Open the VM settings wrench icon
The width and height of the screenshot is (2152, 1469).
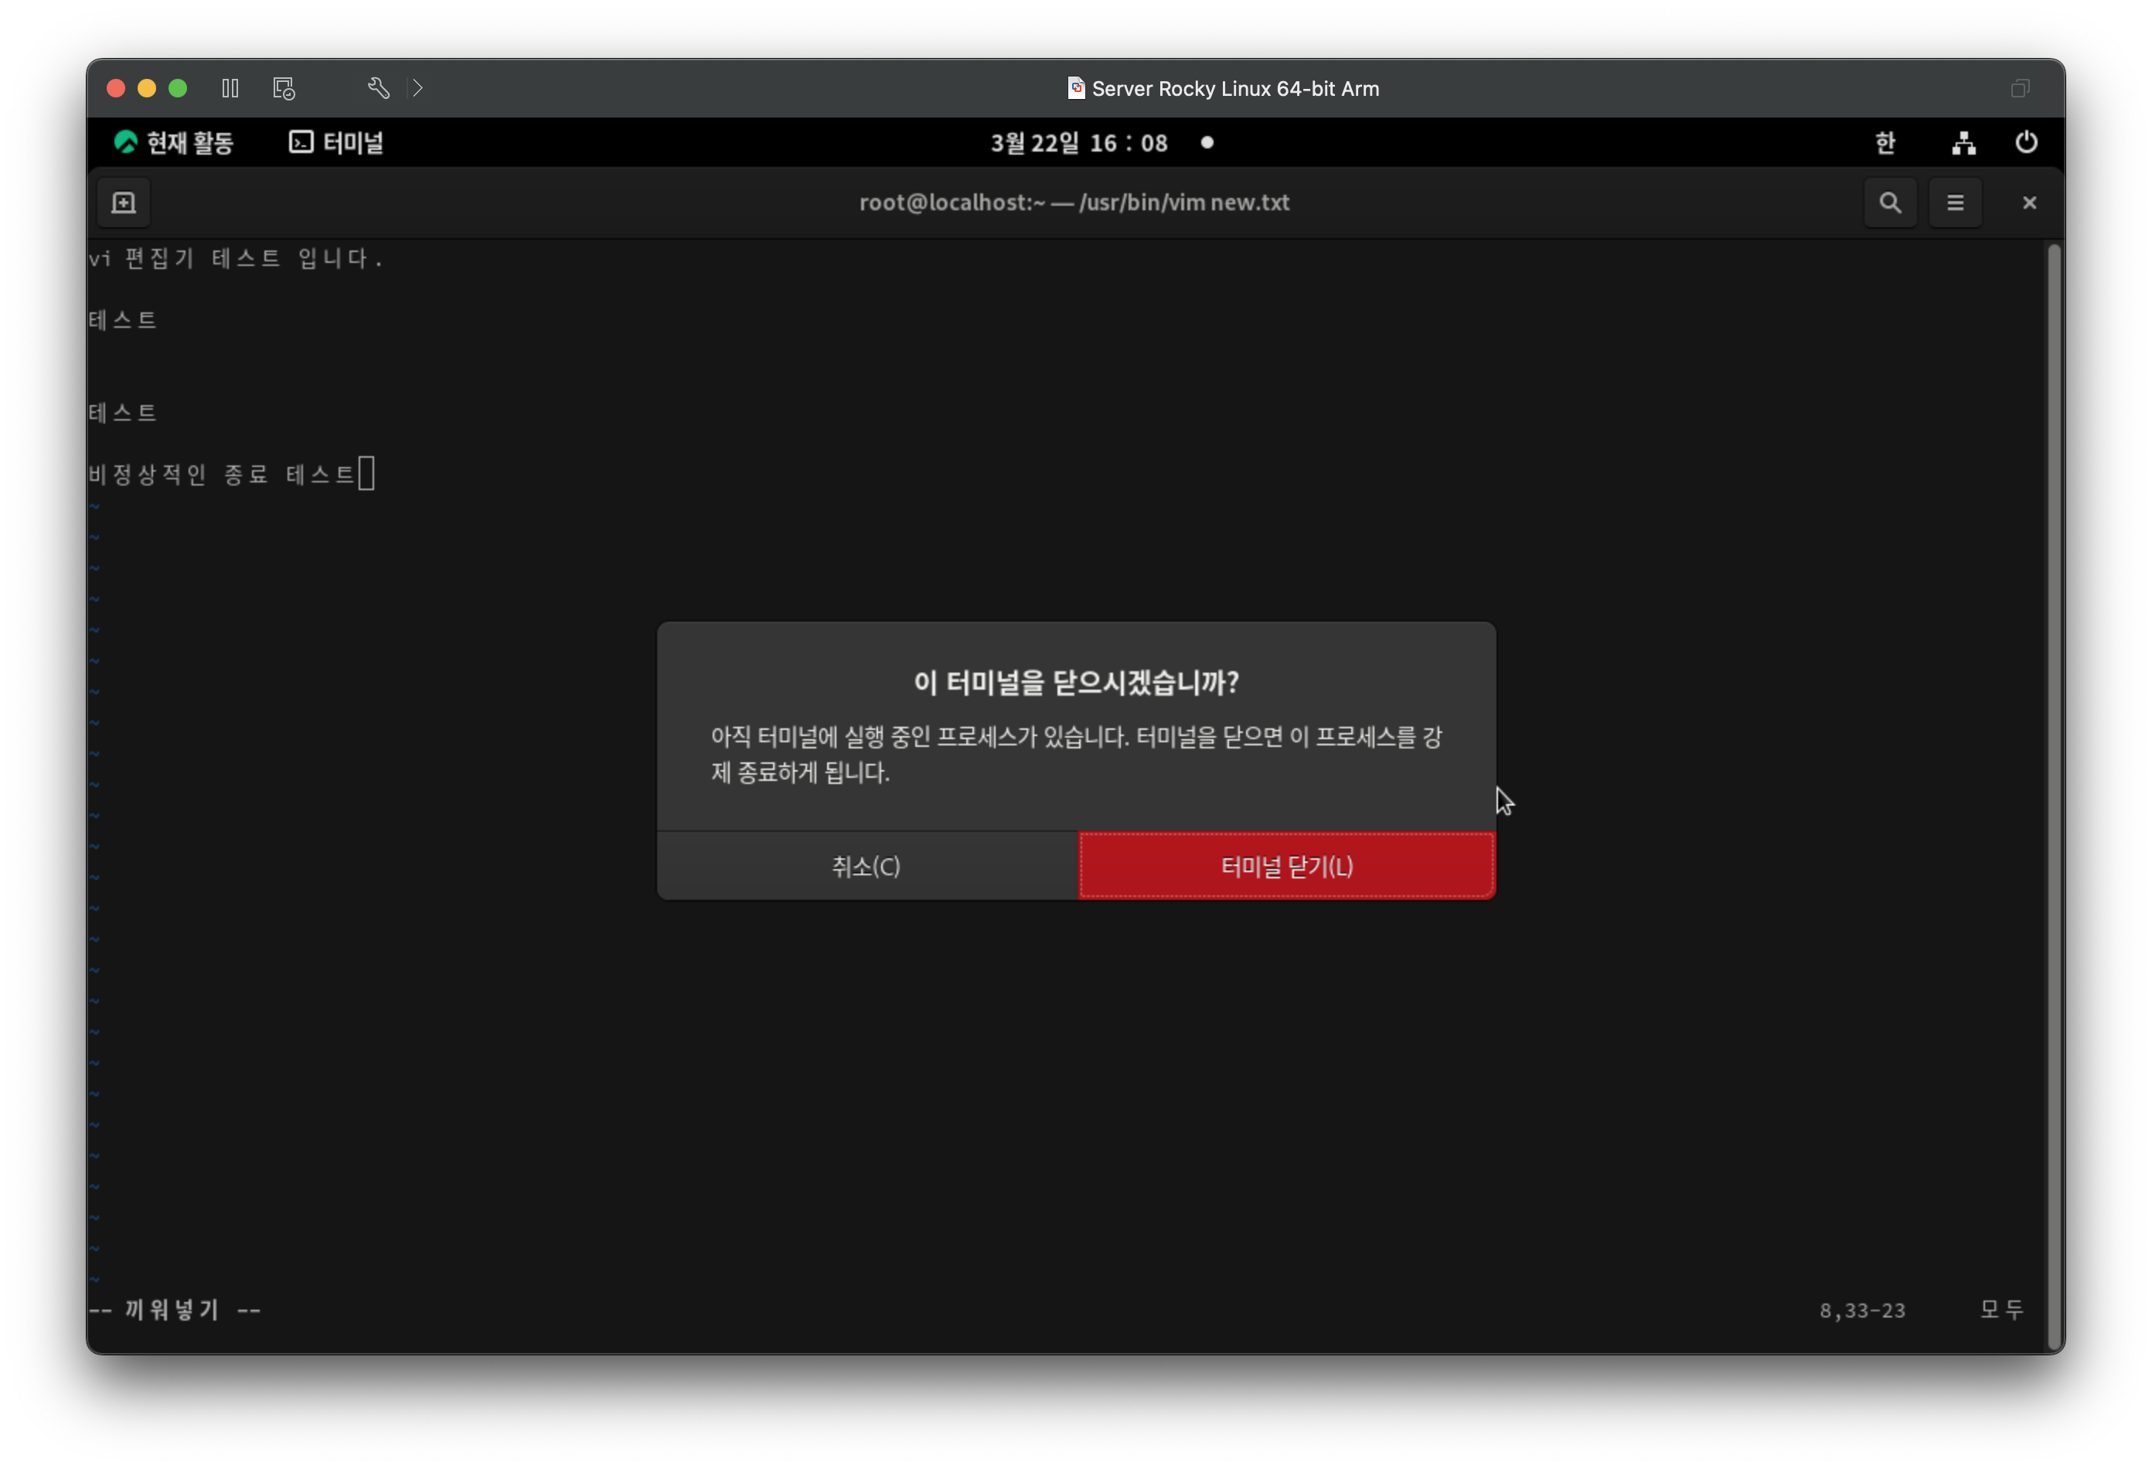tap(378, 88)
